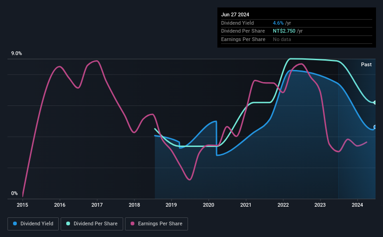Screen dimensions: 383x237
Task: Click the 2016 x-axis label
Action: 60,205
